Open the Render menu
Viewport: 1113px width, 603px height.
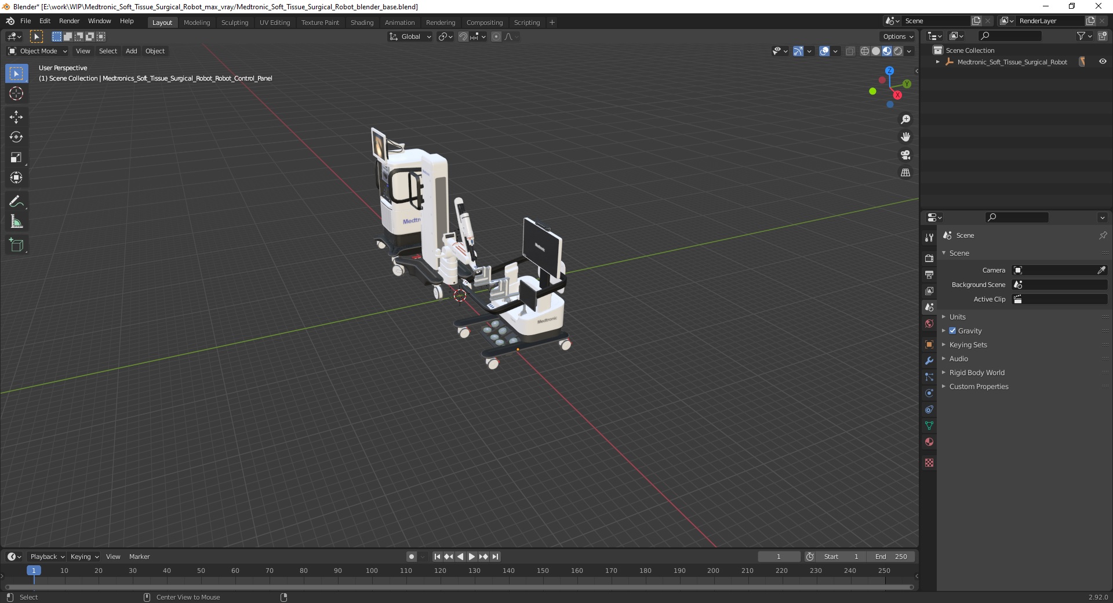click(69, 21)
